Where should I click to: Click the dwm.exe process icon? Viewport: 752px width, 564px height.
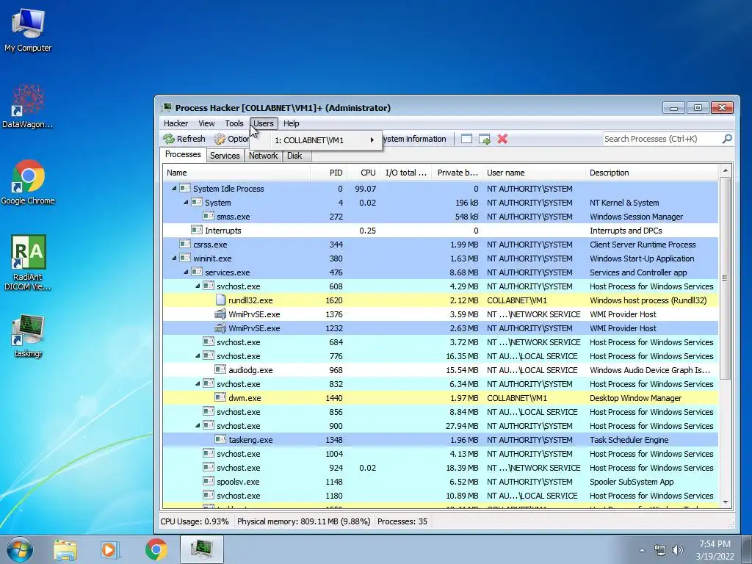pyautogui.click(x=220, y=397)
